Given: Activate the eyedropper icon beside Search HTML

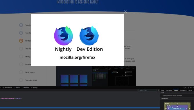Looking at the screenshot, I should 158,90.
